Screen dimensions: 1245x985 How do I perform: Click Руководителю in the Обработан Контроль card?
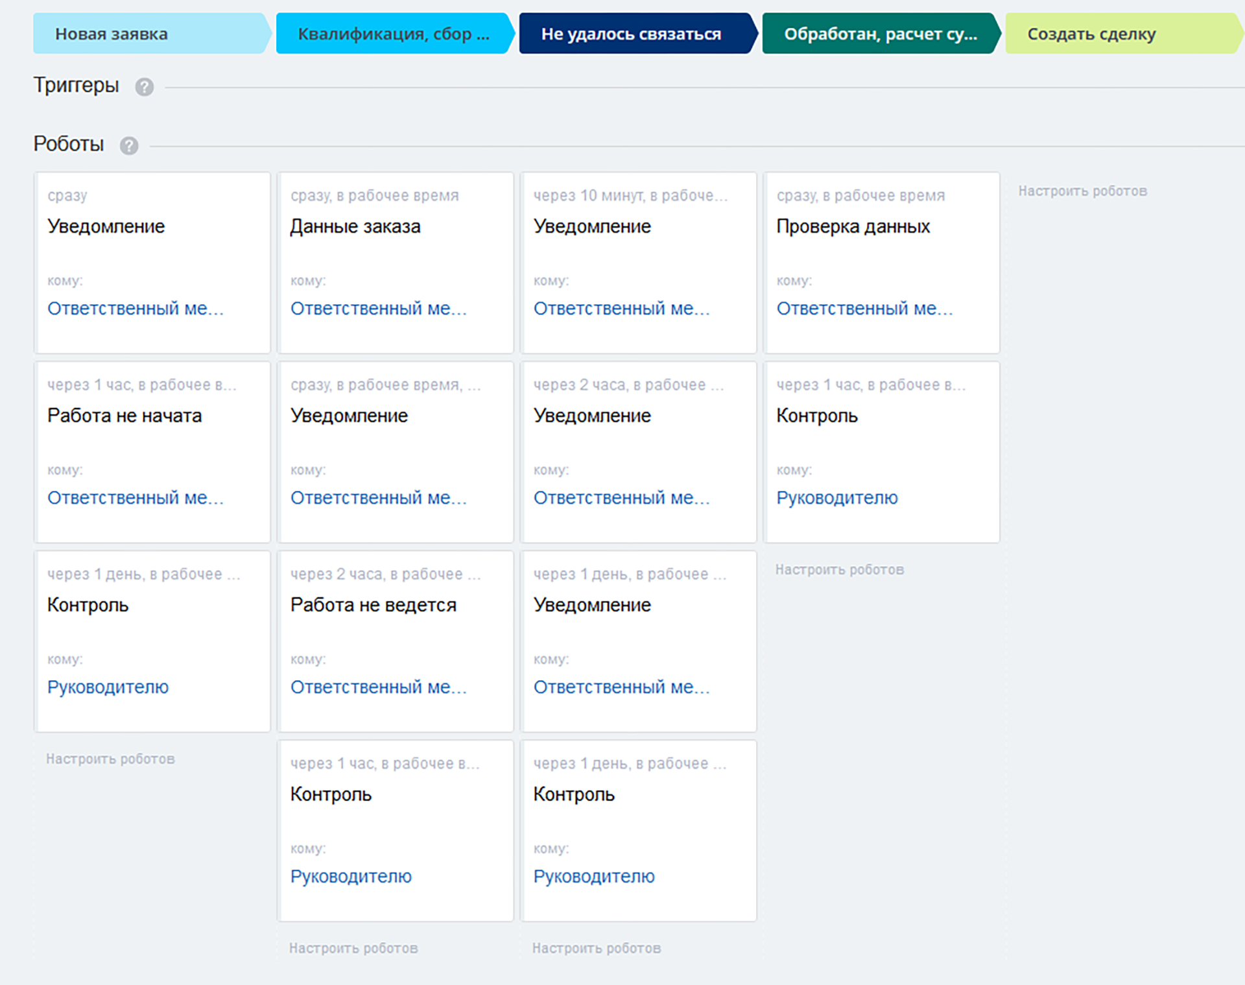point(836,498)
